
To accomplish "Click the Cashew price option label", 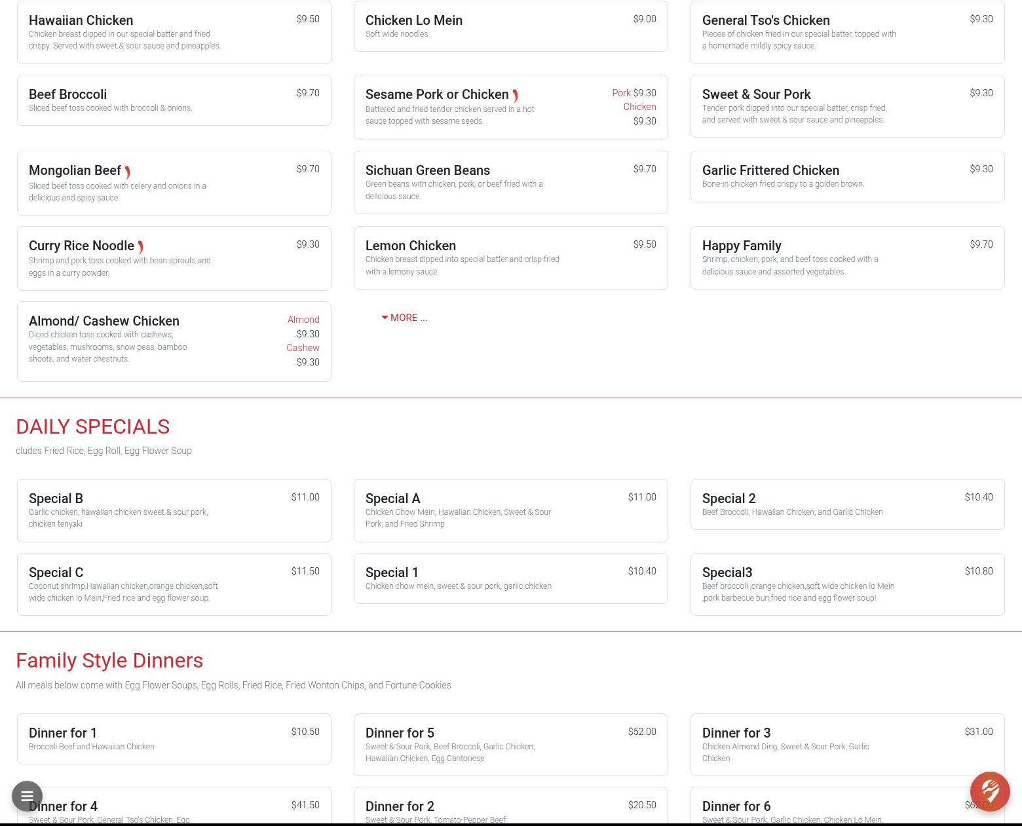I will coord(303,348).
